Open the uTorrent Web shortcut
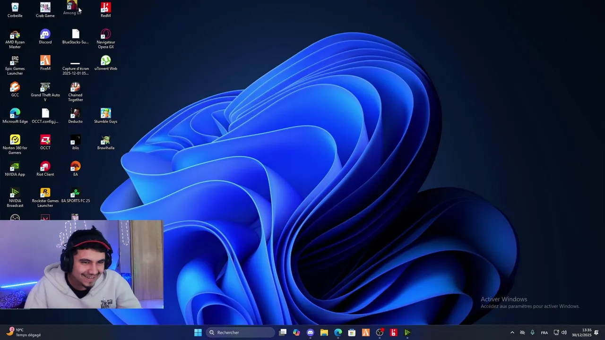605x340 pixels. 106,63
